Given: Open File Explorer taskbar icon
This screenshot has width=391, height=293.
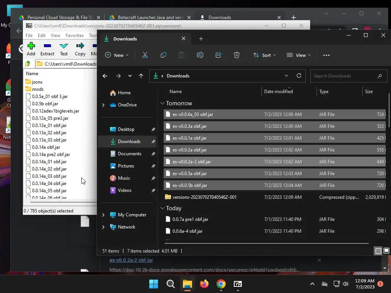Looking at the screenshot, I should (187, 284).
